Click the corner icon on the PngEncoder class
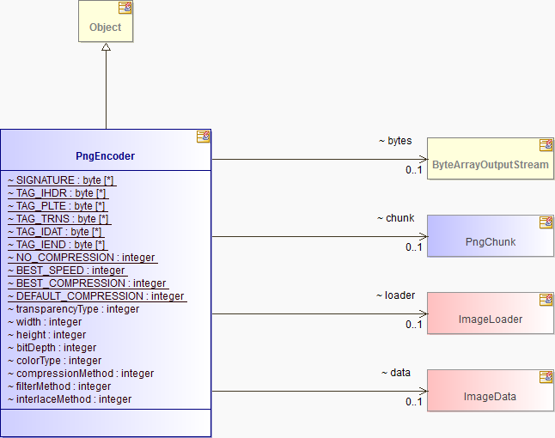 click(203, 137)
